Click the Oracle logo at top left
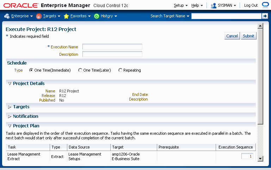Image resolution: width=271 pixels, height=170 pixels. click(x=21, y=6)
